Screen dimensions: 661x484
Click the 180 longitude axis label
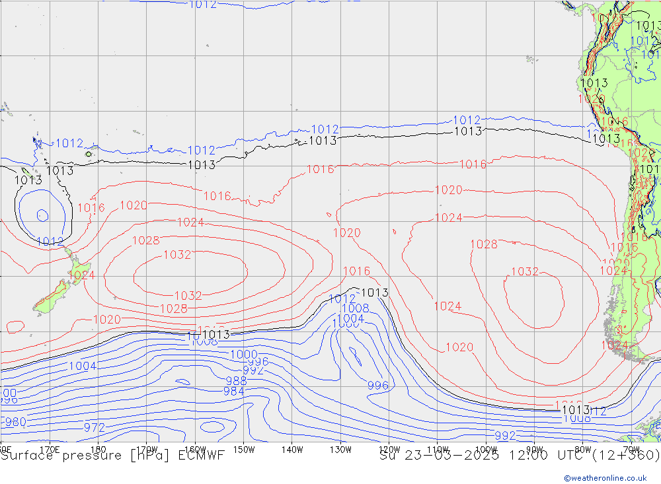[98, 450]
